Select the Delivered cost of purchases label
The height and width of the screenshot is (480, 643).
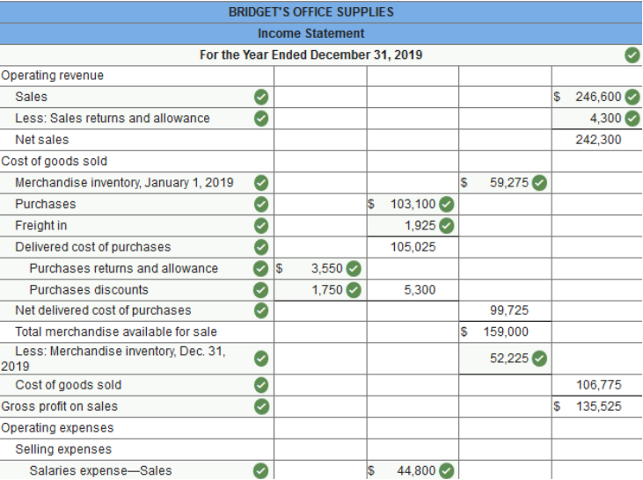point(93,247)
